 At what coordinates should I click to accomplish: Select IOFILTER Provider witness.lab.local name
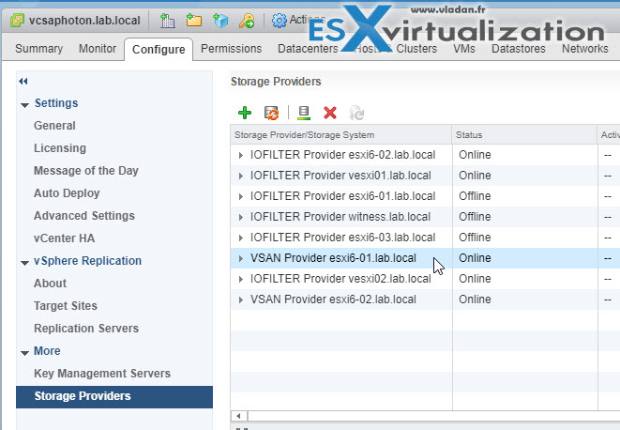340,217
